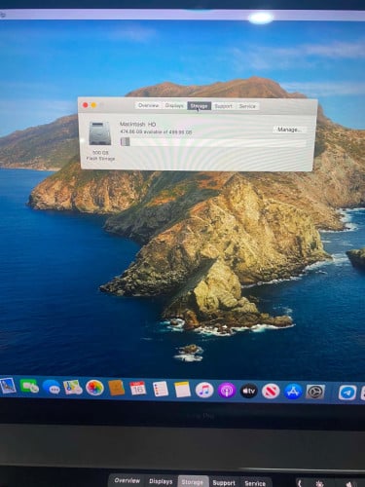
Task: Open Preview from the Dock
Action: coord(8,387)
